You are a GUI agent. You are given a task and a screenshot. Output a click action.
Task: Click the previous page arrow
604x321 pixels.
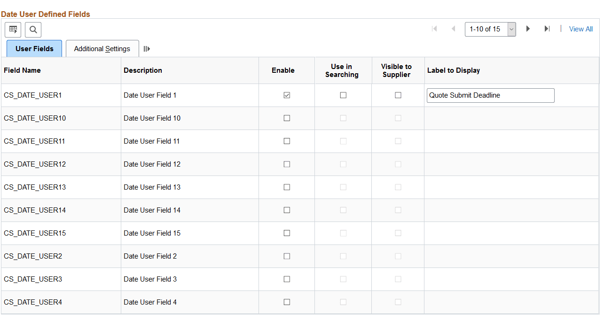coord(453,29)
